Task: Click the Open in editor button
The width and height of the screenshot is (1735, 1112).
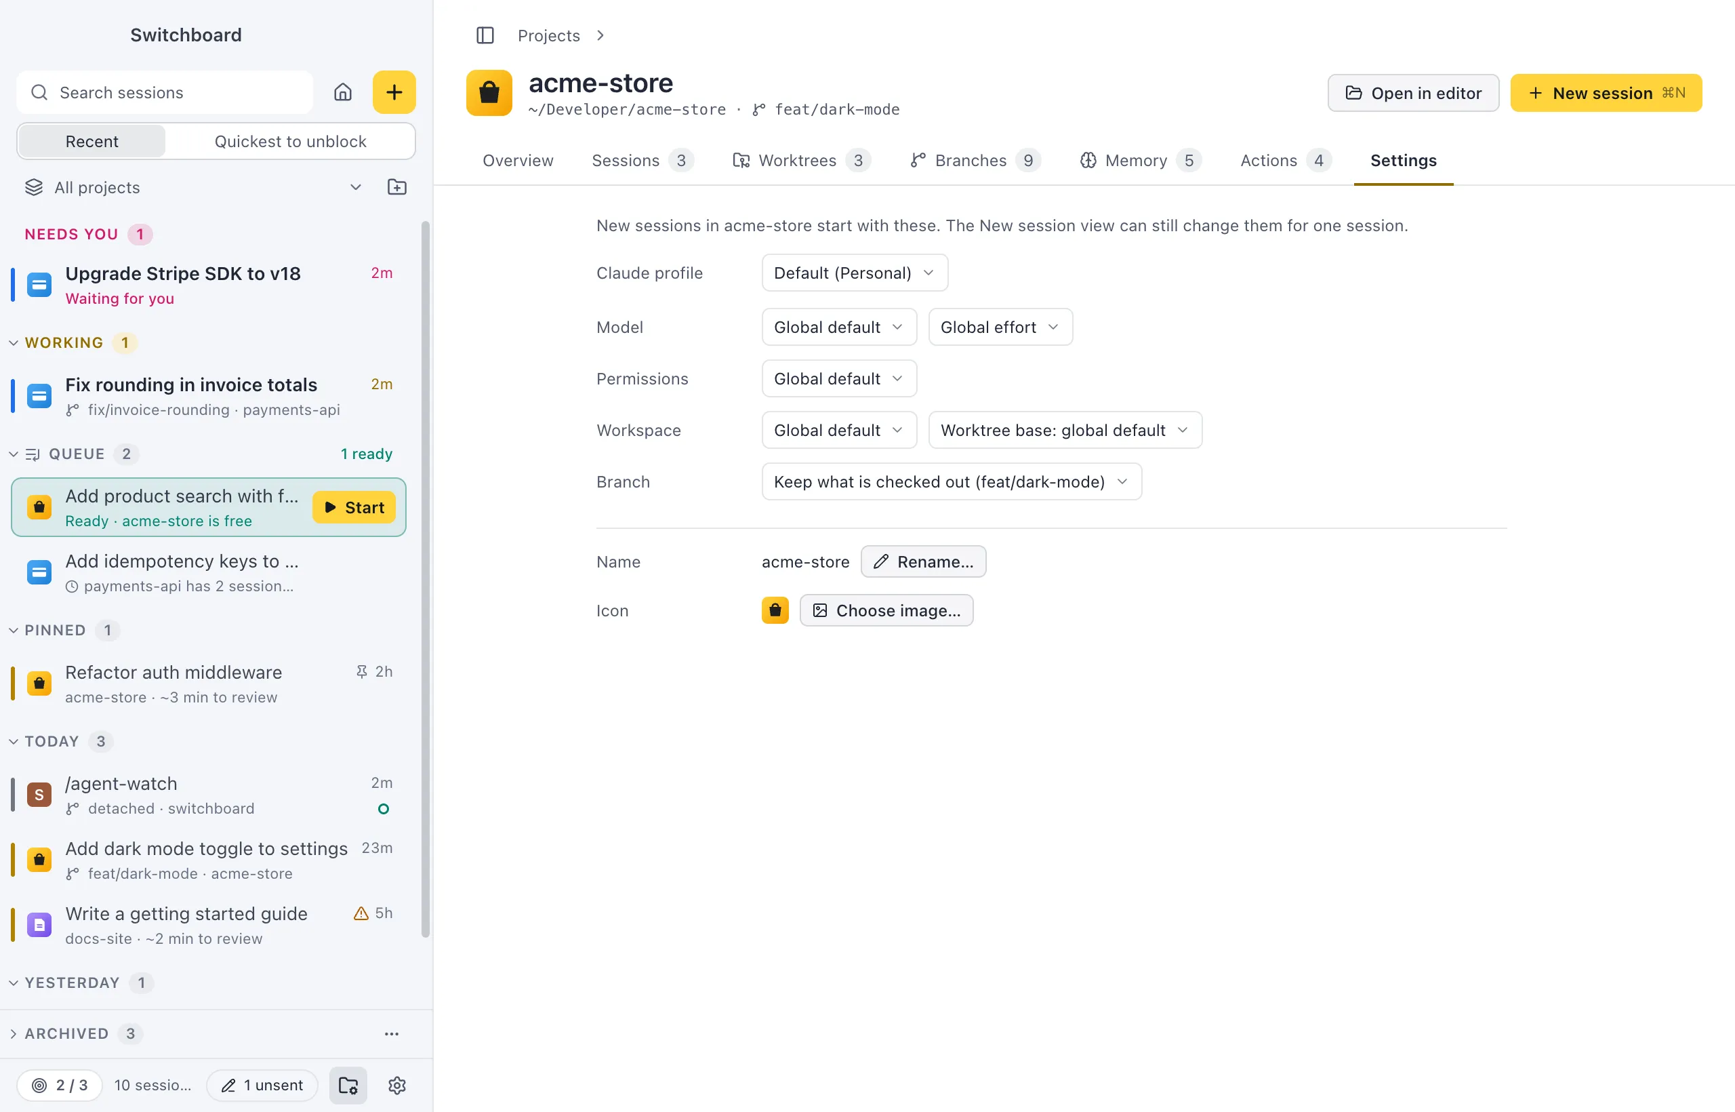Action: (1413, 93)
